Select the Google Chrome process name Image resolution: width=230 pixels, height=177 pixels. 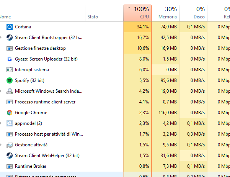click(31, 113)
